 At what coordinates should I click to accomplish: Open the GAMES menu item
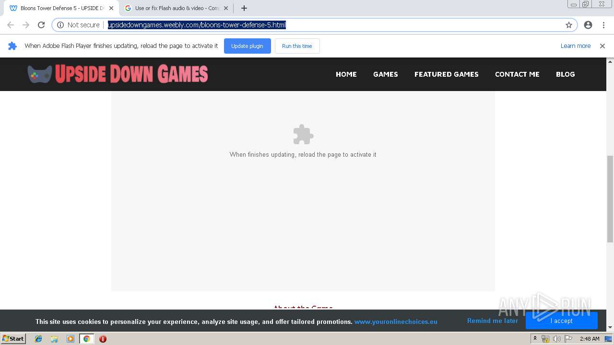pyautogui.click(x=386, y=74)
